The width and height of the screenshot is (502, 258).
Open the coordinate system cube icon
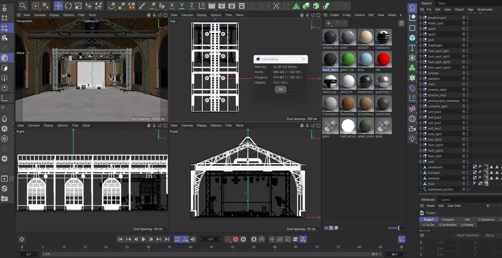point(202,6)
